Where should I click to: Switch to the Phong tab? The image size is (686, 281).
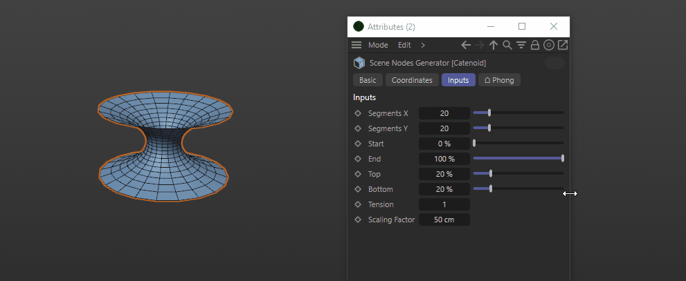499,80
